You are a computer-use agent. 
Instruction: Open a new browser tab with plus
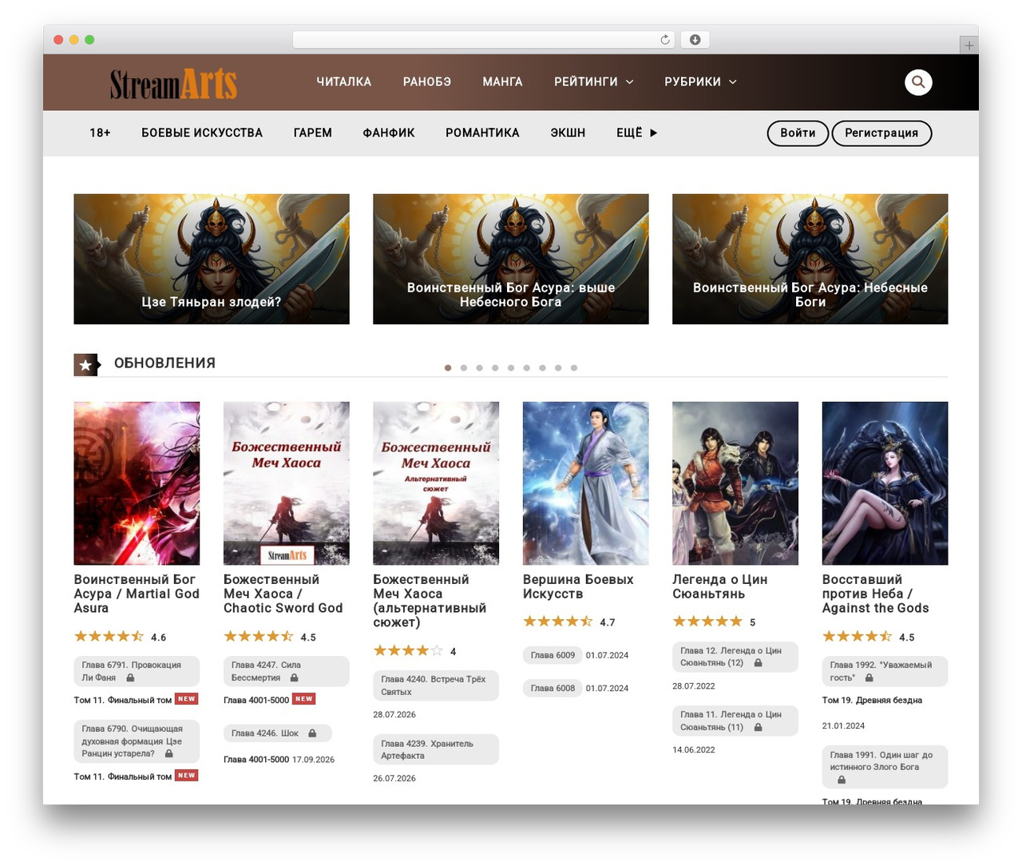click(969, 46)
